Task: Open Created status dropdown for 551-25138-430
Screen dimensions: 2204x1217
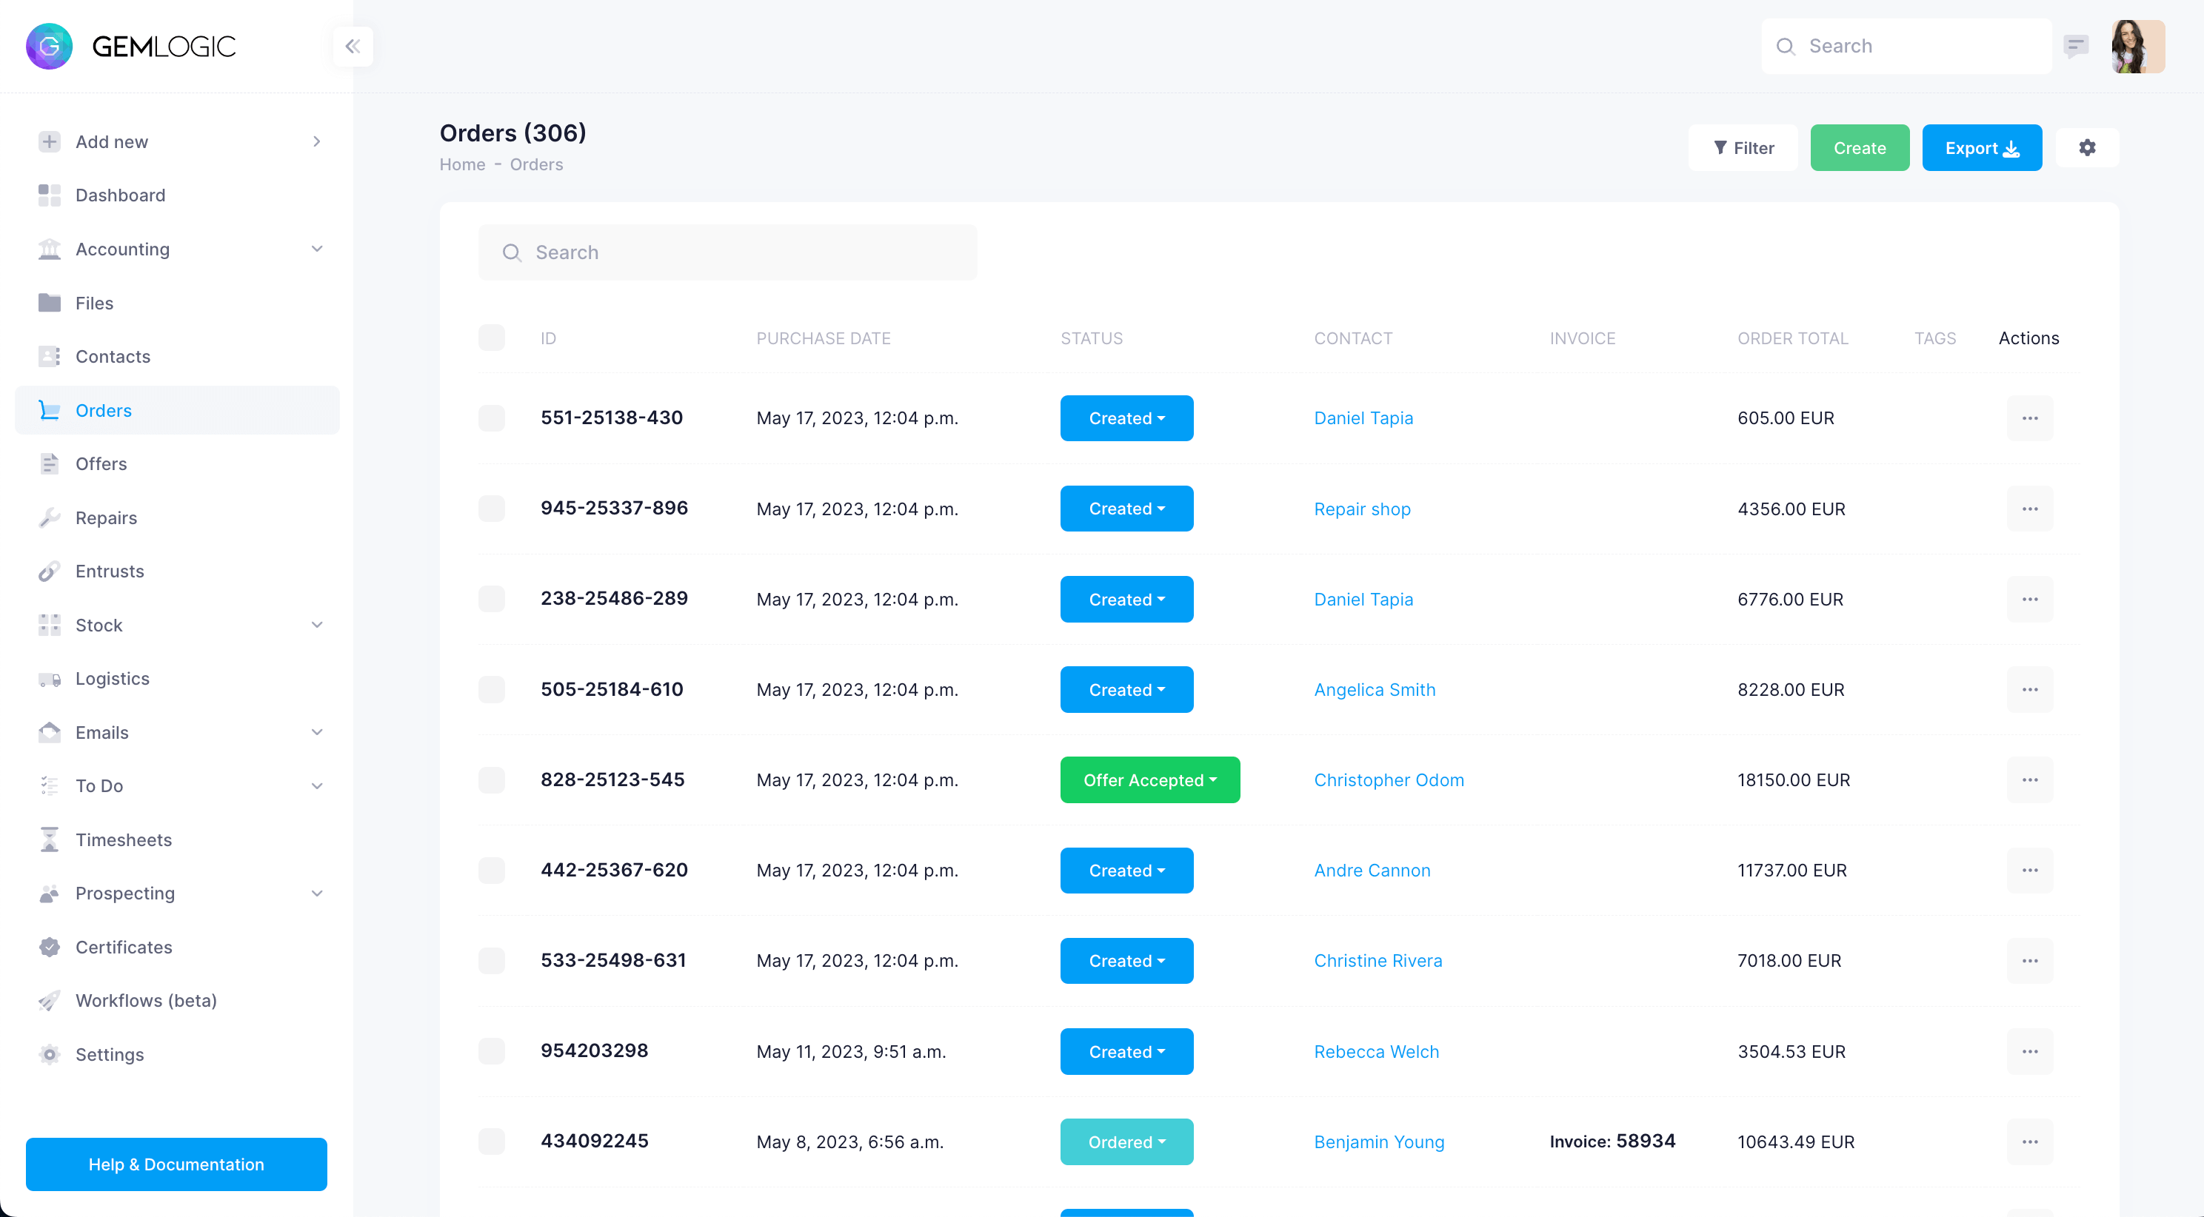Action: click(x=1126, y=418)
